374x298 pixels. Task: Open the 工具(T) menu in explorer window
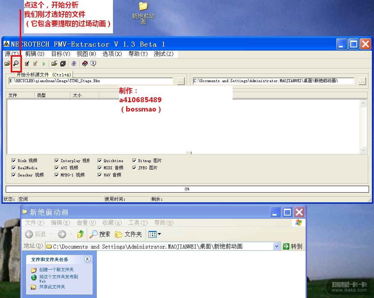coord(138,223)
